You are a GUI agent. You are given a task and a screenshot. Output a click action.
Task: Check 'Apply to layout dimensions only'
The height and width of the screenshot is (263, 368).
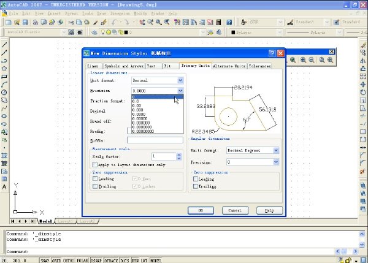pyautogui.click(x=95, y=164)
